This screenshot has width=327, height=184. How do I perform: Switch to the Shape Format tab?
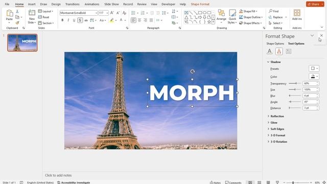(x=200, y=4)
